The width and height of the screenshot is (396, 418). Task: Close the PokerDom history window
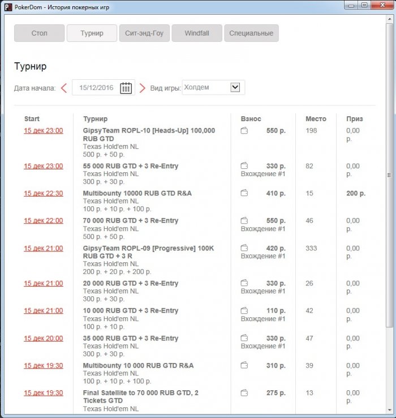click(382, 5)
